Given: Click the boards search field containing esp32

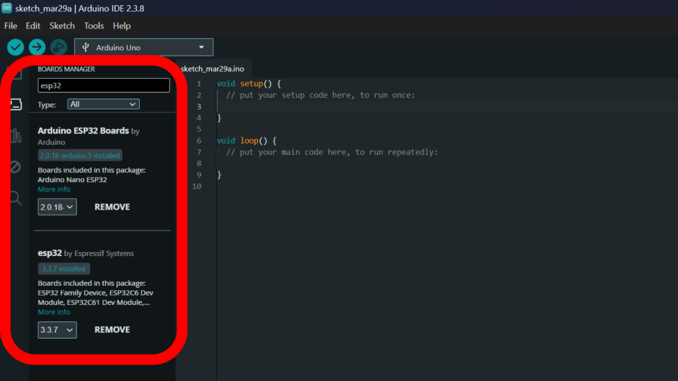Looking at the screenshot, I should pyautogui.click(x=103, y=85).
